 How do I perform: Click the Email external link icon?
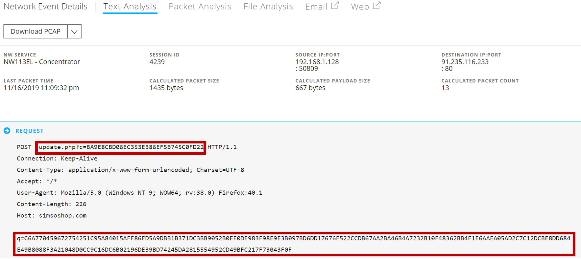335,6
